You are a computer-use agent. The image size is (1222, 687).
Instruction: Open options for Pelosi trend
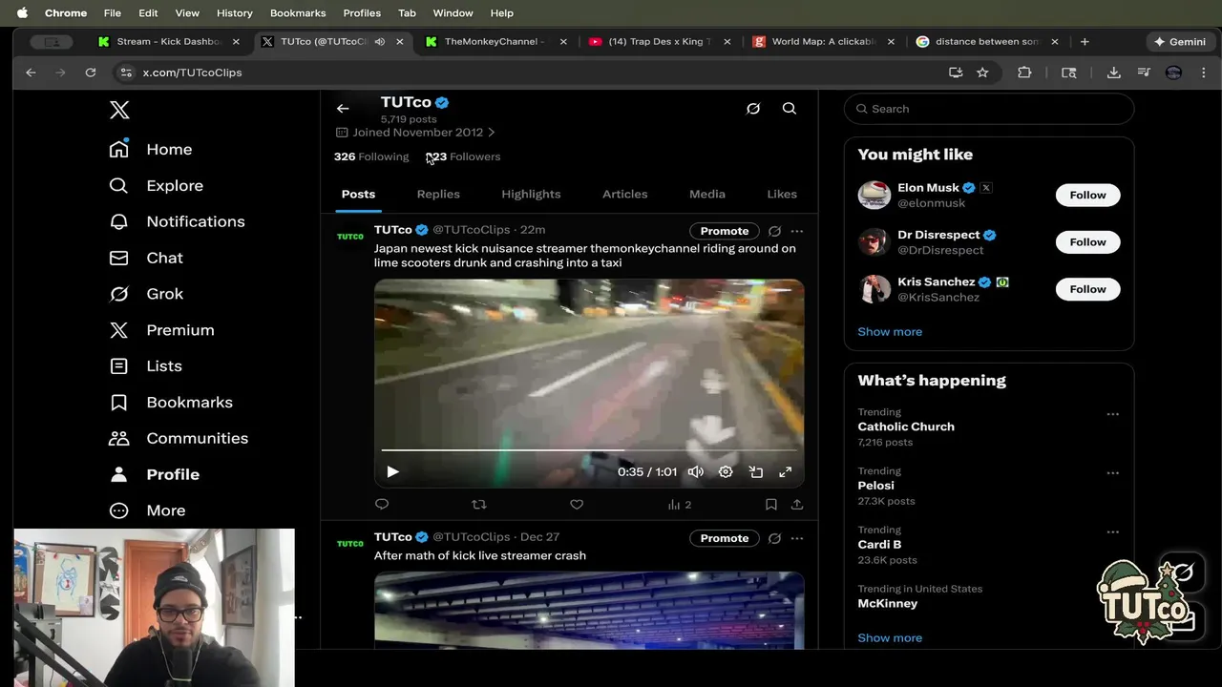point(1112,472)
